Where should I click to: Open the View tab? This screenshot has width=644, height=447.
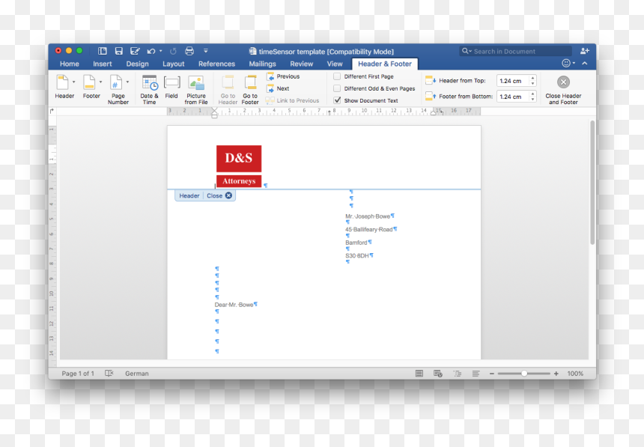[x=335, y=64]
